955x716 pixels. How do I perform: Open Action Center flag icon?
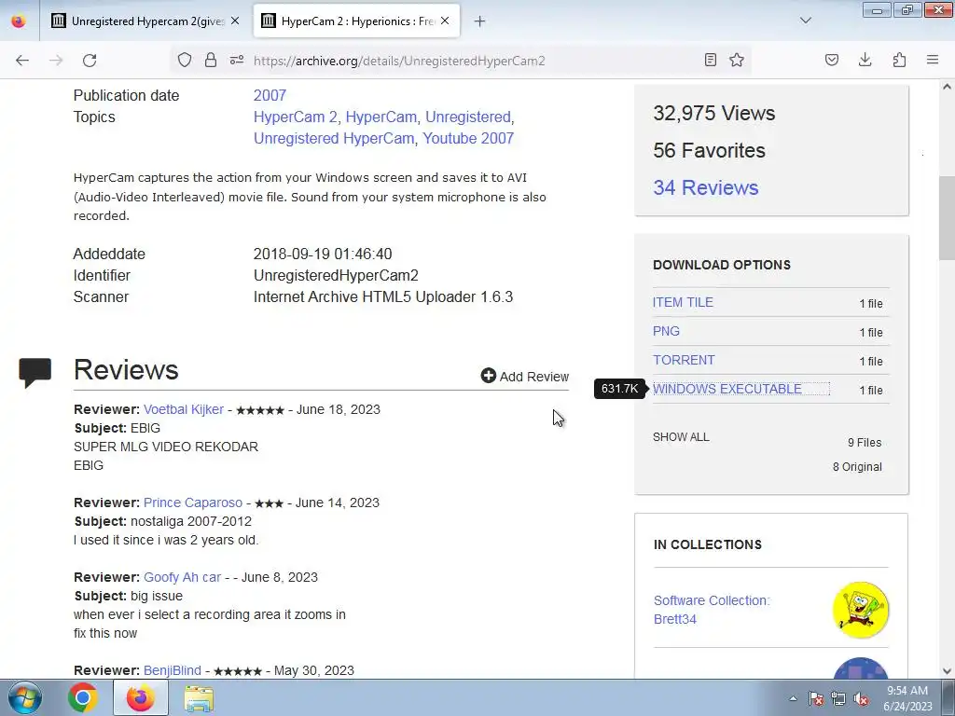(816, 698)
